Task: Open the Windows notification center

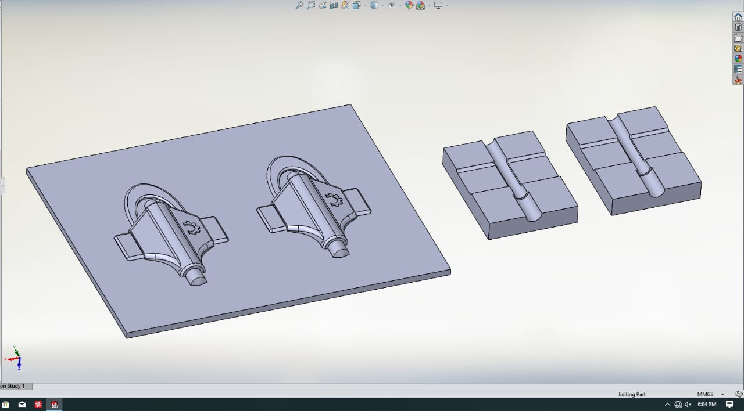Action: [729, 405]
